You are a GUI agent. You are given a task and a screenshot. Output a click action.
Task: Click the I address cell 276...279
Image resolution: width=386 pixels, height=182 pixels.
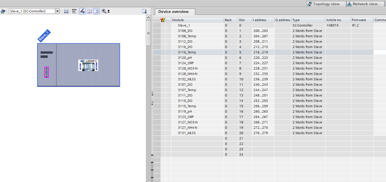[x=263, y=133]
